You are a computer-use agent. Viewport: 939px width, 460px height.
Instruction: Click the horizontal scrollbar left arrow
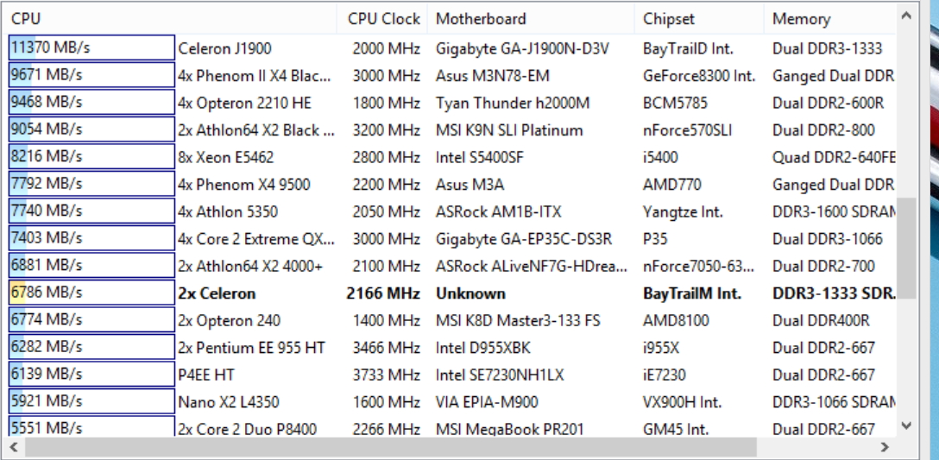13,447
